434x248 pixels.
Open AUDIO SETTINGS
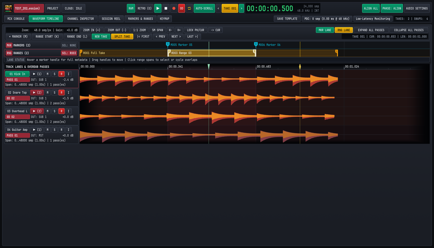point(417,8)
